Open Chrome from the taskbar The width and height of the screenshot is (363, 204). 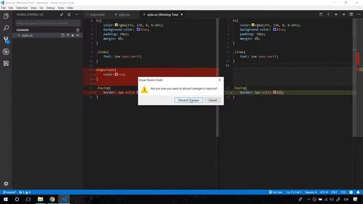(52, 199)
